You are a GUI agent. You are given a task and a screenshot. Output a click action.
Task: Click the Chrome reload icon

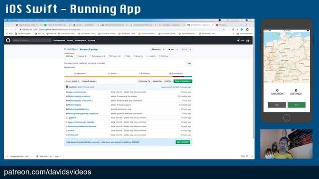(15, 30)
